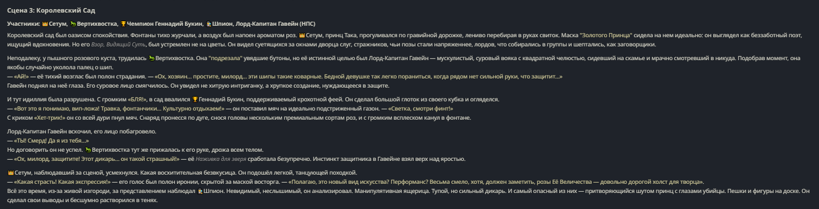Click 'Лорд-Капитан Гавейн (НПС)' in the participants
The width and height of the screenshot is (819, 209).
pyautogui.click(x=275, y=23)
